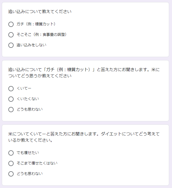172x188 pixels.
Task: Select どうも思わない radio in the rice question
Action: (11, 110)
